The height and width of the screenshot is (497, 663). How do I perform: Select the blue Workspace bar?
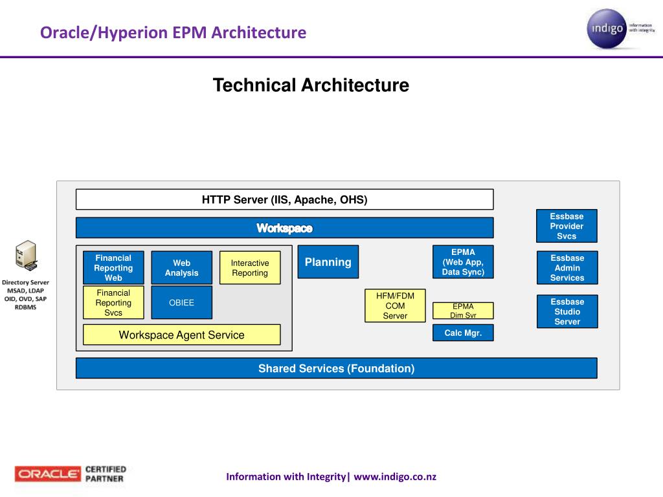tap(285, 228)
